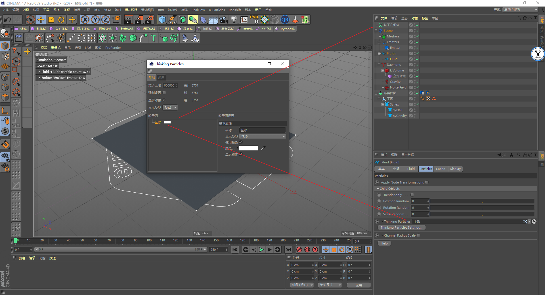The height and width of the screenshot is (295, 545).
Task: Toggle the X axis lock
Action: pyautogui.click(x=85, y=20)
